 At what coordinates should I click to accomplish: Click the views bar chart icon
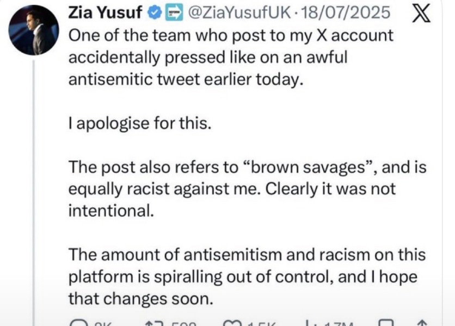[x=308, y=323]
